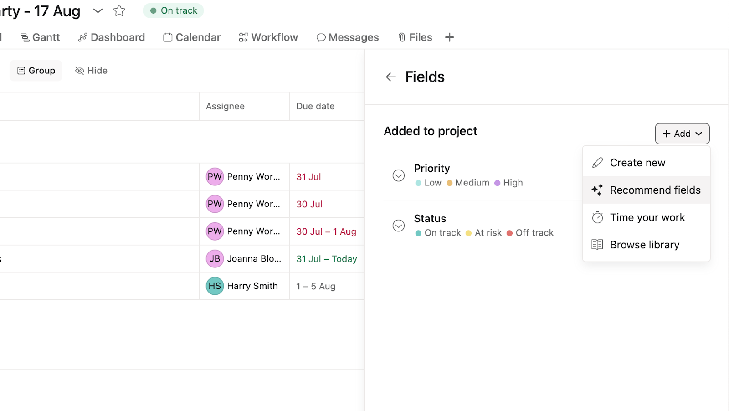Open project title dropdown chevron
729x411 pixels.
point(98,10)
